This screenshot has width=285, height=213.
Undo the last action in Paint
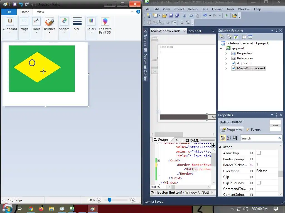click(21, 4)
